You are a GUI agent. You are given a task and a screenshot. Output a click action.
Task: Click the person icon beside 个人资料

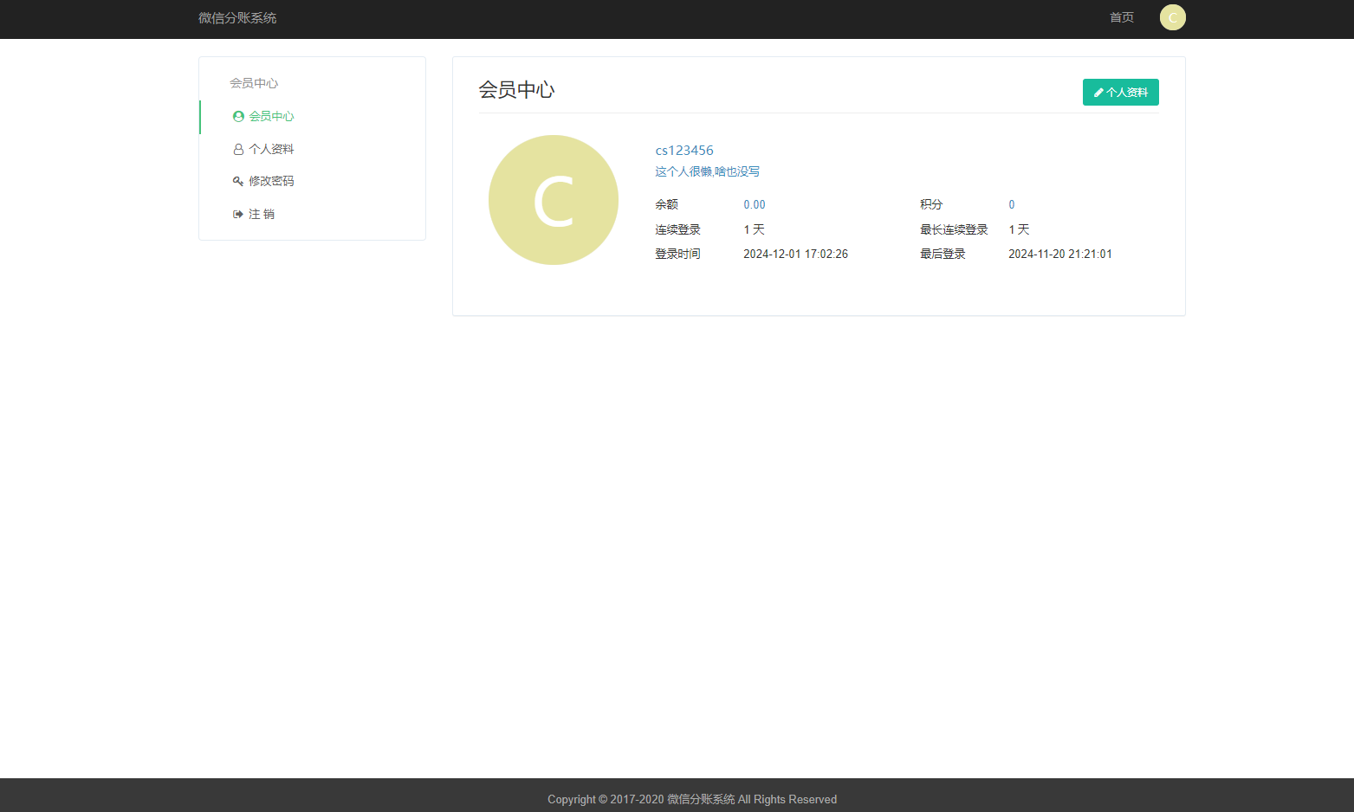(238, 149)
